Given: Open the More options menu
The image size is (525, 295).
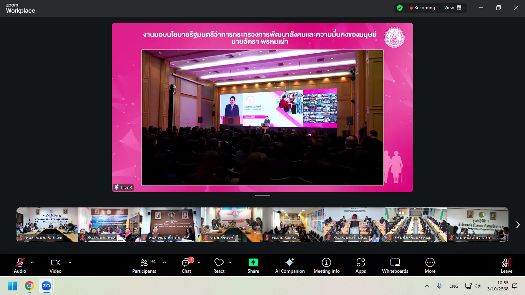Looking at the screenshot, I should [430, 265].
